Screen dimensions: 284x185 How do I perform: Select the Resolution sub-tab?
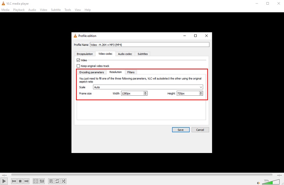[116, 72]
